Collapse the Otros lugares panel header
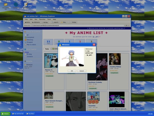 (x=33, y=49)
